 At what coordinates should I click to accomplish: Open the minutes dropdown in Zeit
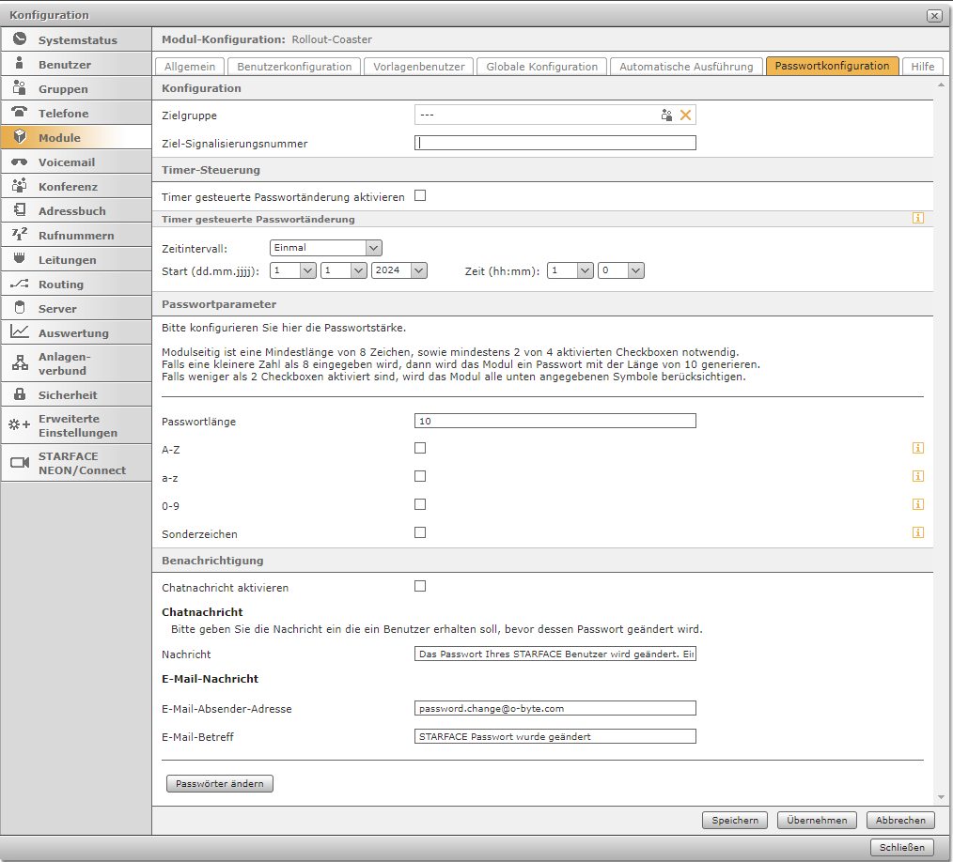click(621, 270)
